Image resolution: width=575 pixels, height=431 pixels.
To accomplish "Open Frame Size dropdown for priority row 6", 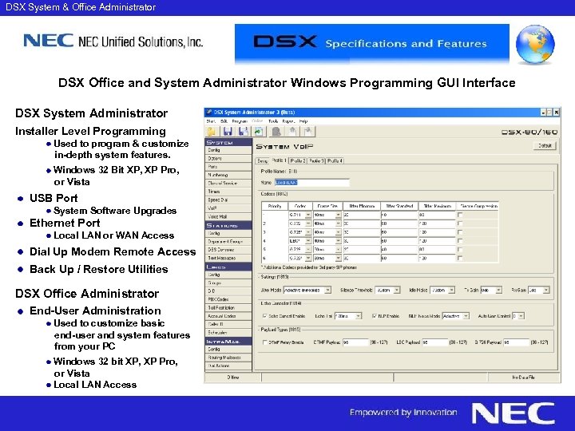I will (338, 258).
